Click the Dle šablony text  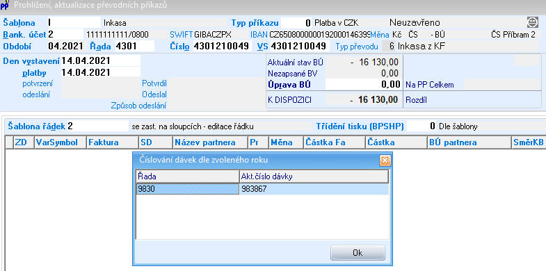pyautogui.click(x=458, y=126)
